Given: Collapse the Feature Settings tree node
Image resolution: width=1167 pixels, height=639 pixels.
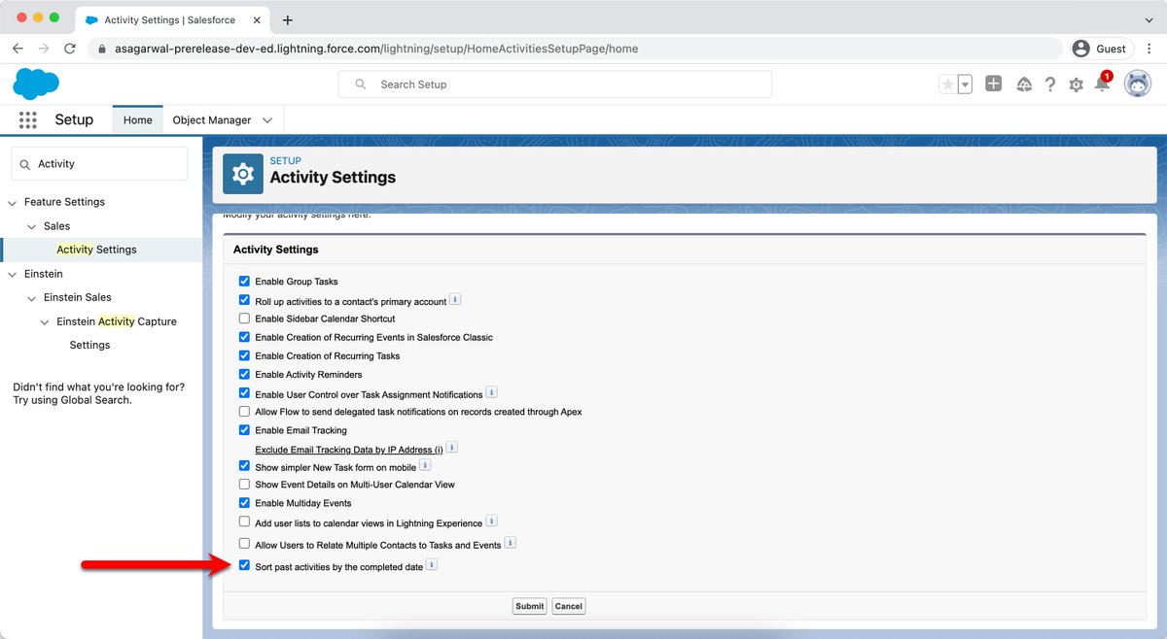Looking at the screenshot, I should point(13,202).
